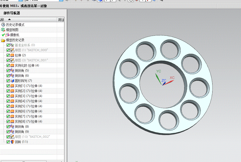Suppress 倒斜角 (5) via its checkbox
The width and height of the screenshot is (241, 162).
click(x=8, y=71)
